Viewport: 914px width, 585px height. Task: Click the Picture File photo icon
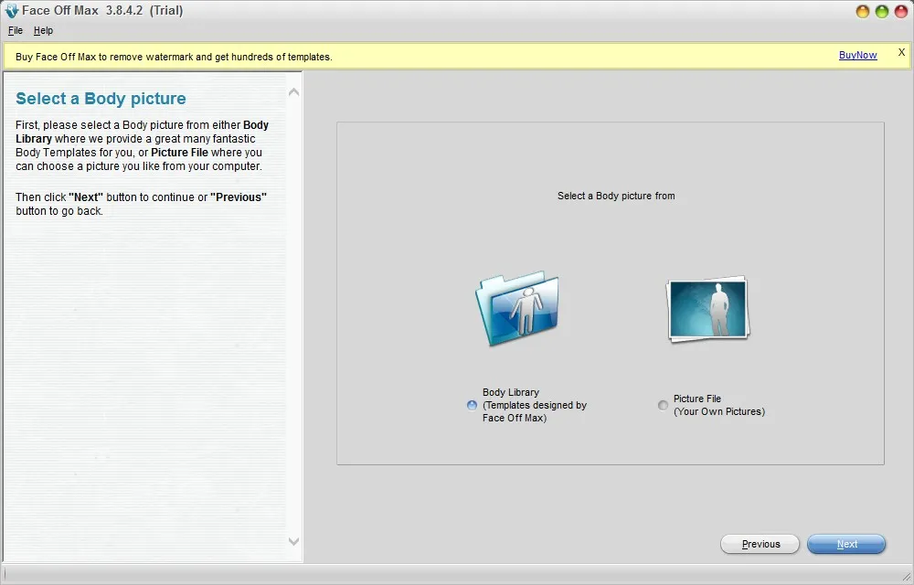708,309
